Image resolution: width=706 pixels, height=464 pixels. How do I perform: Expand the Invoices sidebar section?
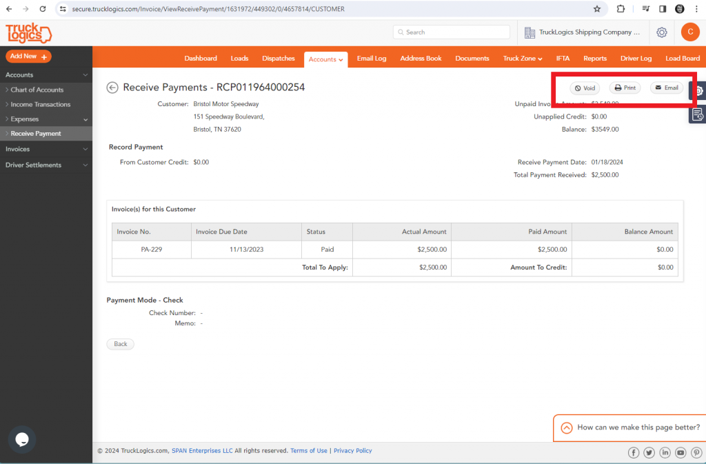point(46,149)
